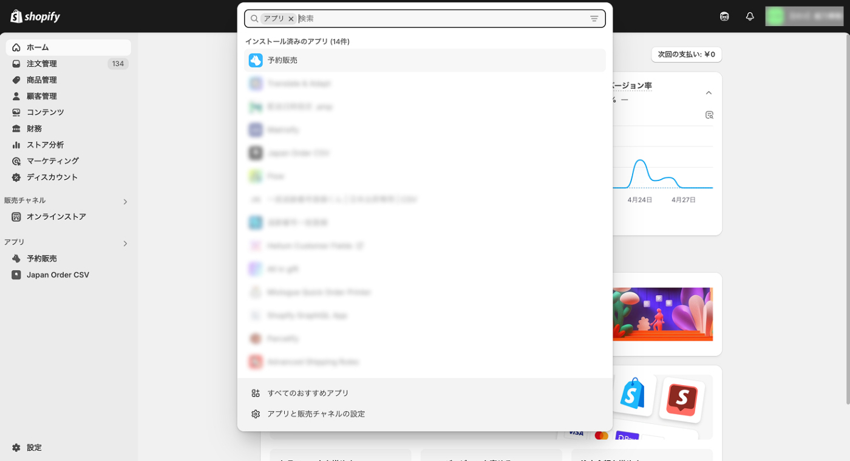Select 予約販売 in installed apps list
This screenshot has width=850, height=461.
425,60
